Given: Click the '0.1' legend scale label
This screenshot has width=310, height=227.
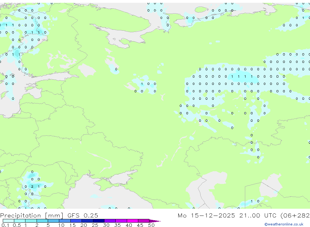Looking at the screenshot, I should [x=5, y=225].
